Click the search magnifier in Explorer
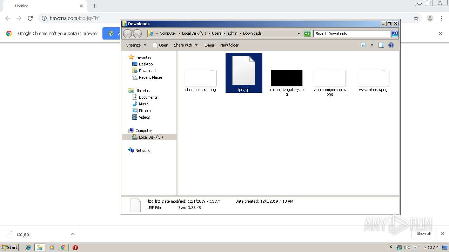449x252 pixels. pyautogui.click(x=395, y=34)
